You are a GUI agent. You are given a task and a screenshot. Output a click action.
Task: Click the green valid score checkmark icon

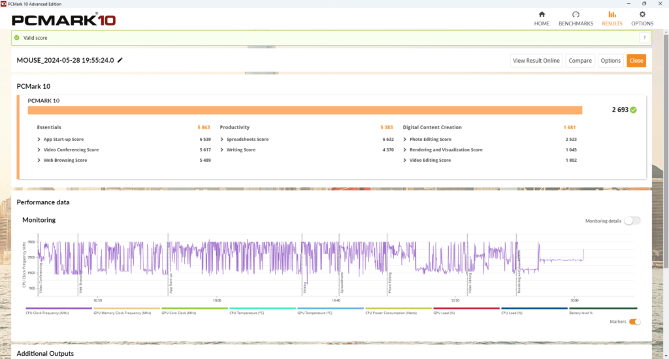click(17, 38)
